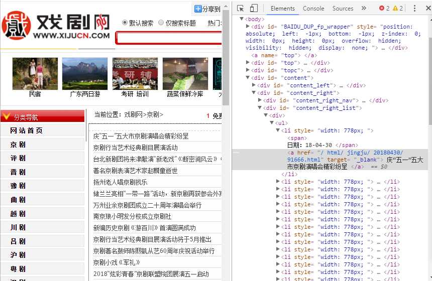
Task: Open the 蔬菜保鲜冷库 ad thumbnail
Action: [185, 73]
